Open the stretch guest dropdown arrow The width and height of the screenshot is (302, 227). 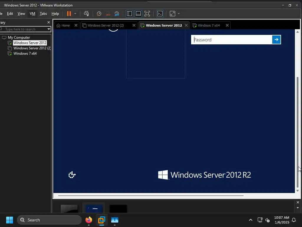179,14
